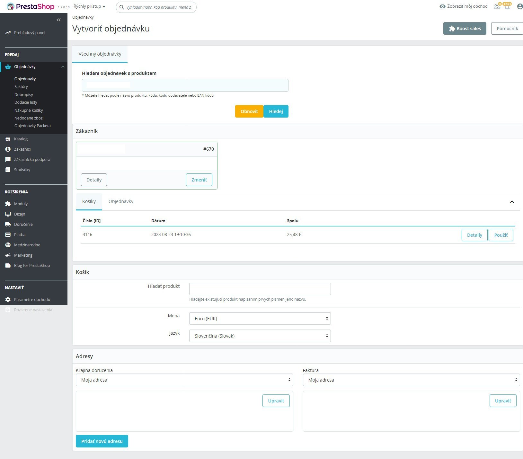Click the Objednávky breadcrumb link
Image resolution: width=523 pixels, height=459 pixels.
point(83,17)
